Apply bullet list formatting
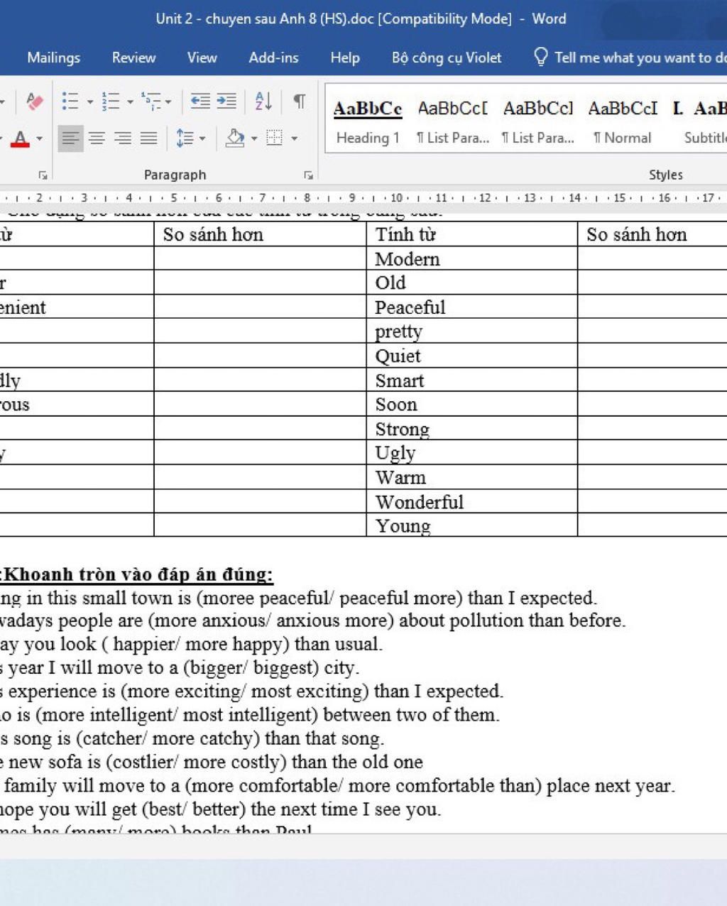Image resolution: width=727 pixels, height=906 pixels. pyautogui.click(x=70, y=102)
